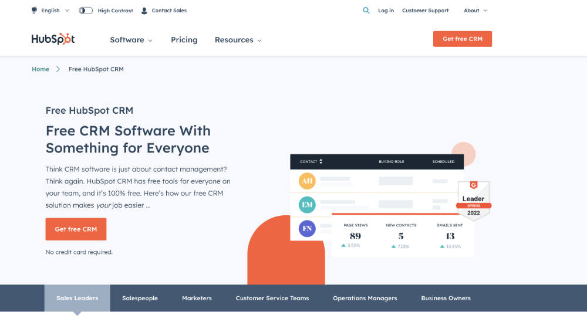Select the Sales Leaders tab
Screen dimensions: 587x329
click(x=77, y=298)
